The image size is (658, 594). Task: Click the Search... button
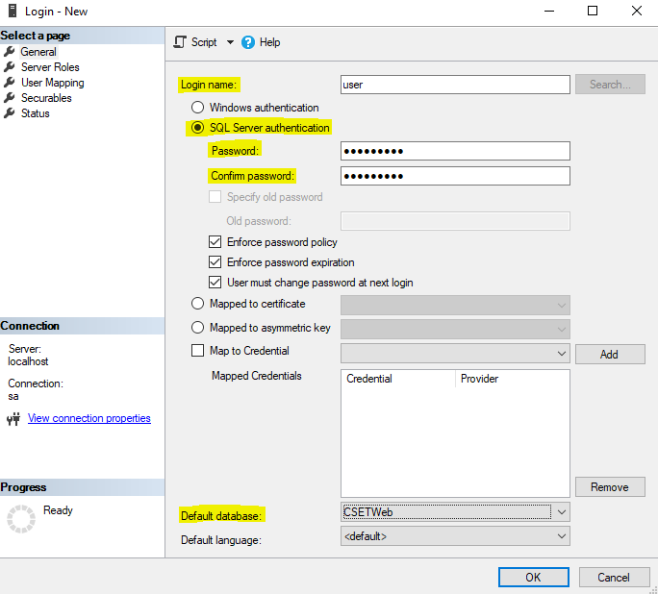pyautogui.click(x=610, y=85)
